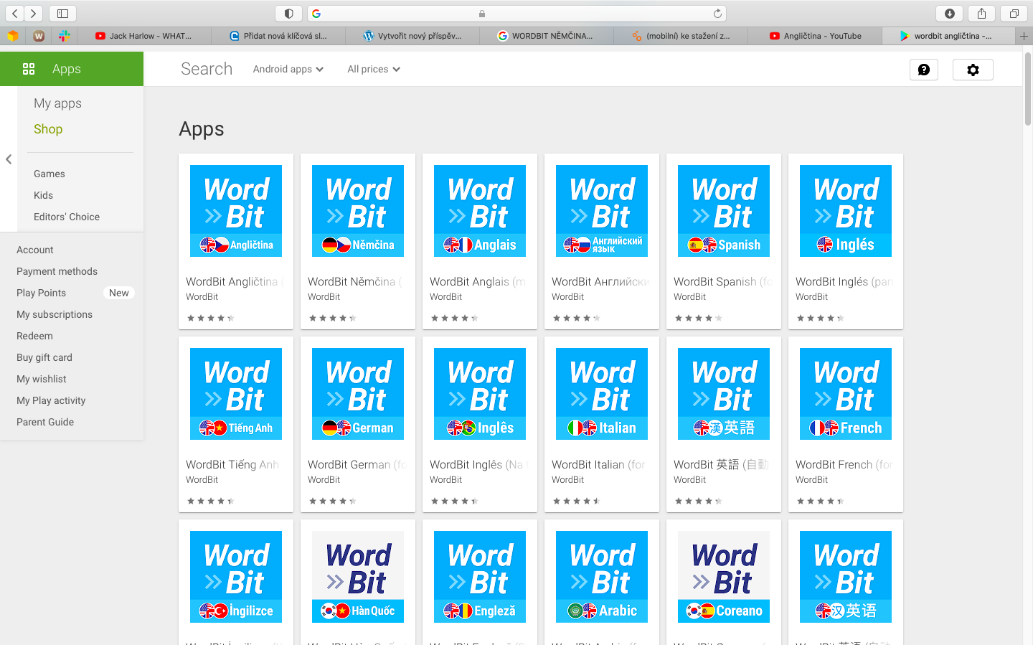Switch to Vytvořit nový příspěvek tab
This screenshot has width=1033, height=645.
point(412,36)
